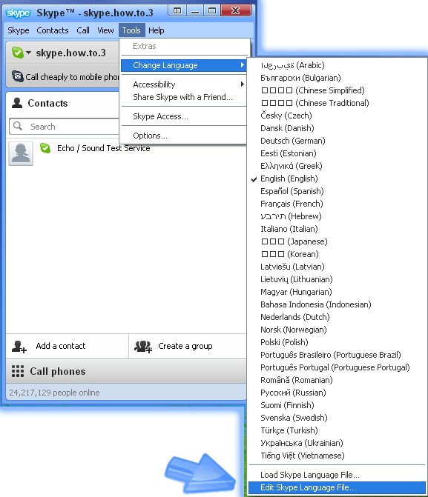The image size is (428, 497).
Task: Select Lithuanian language
Action: tap(297, 279)
